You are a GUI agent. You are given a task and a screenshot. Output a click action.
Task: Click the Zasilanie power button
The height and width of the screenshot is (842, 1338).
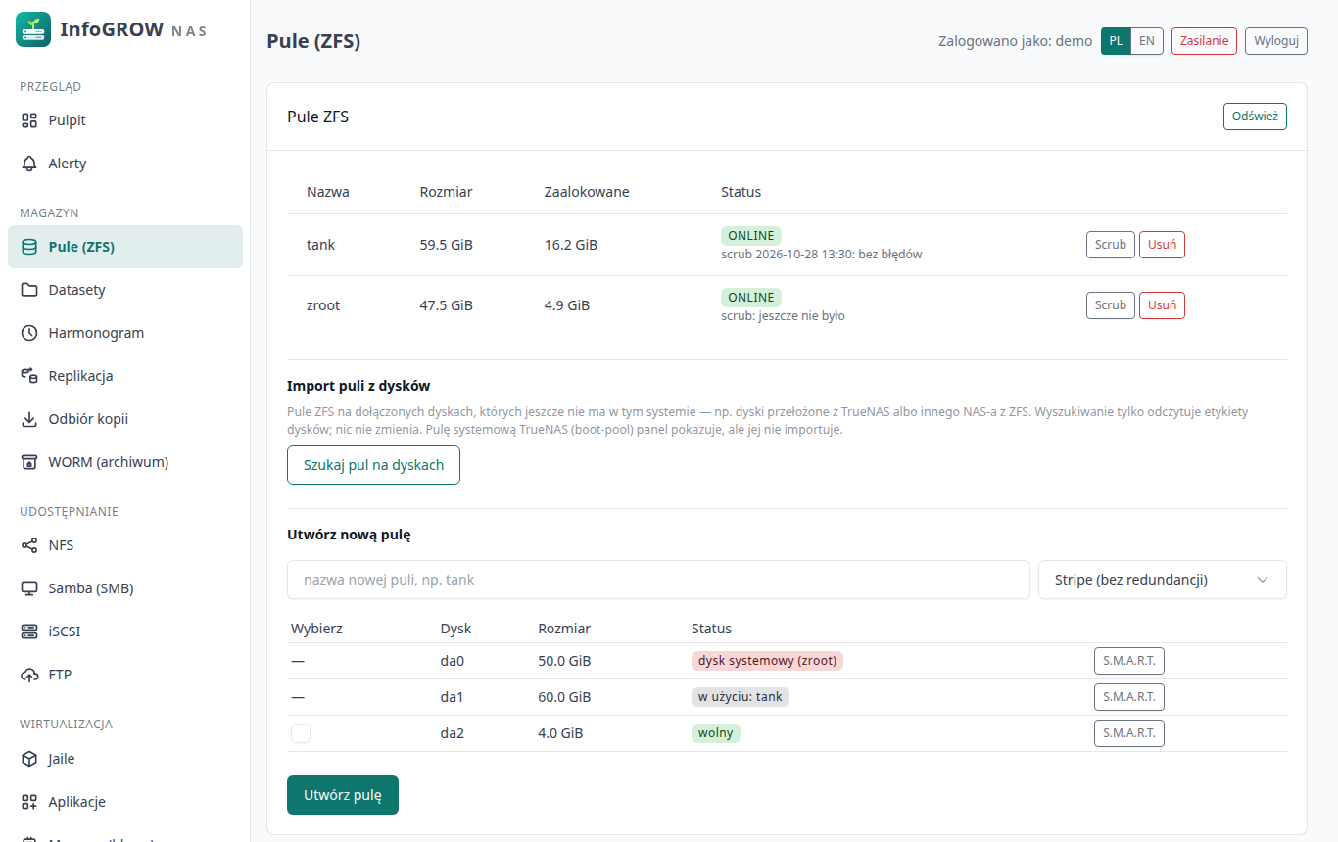pos(1204,41)
